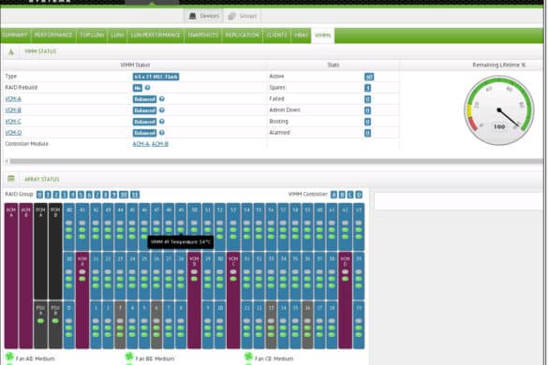Highlight RAID Group 4
This screenshot has width=548, height=365.
(72, 195)
